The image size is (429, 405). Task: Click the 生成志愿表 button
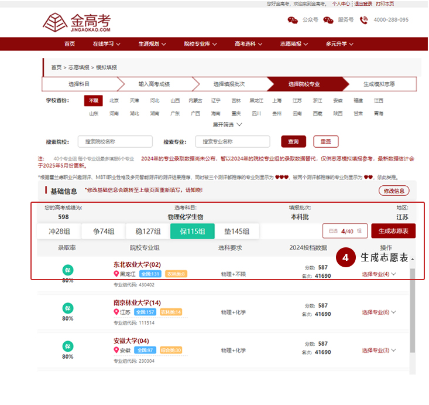[393, 231]
